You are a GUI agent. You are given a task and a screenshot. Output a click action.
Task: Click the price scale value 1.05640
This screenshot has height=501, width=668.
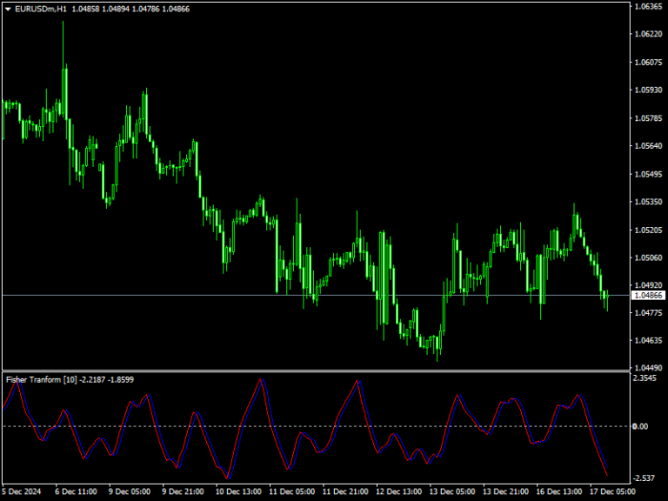pos(648,146)
